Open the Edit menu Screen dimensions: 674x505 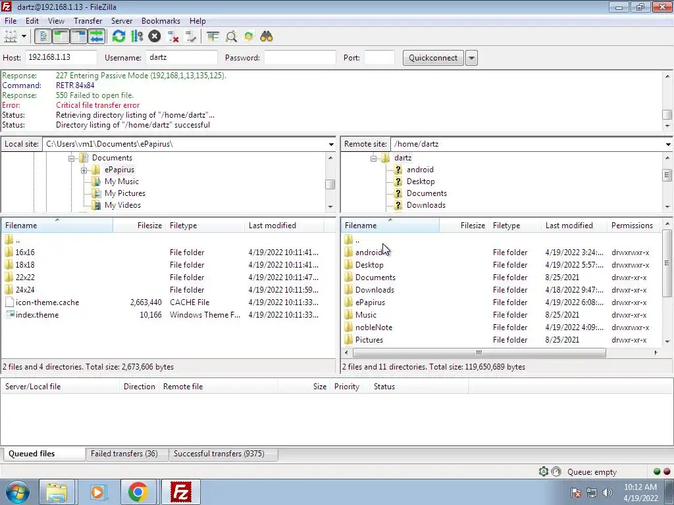[x=32, y=20]
